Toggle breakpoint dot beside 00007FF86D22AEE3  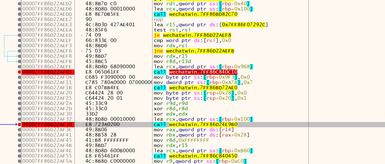[20, 25]
